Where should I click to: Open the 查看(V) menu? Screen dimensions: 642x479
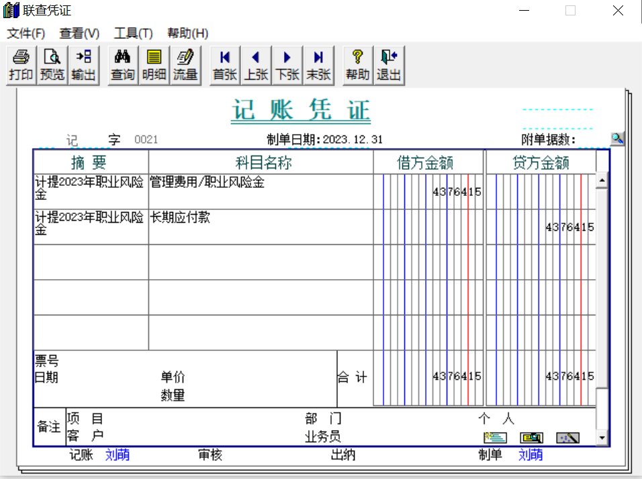[79, 33]
